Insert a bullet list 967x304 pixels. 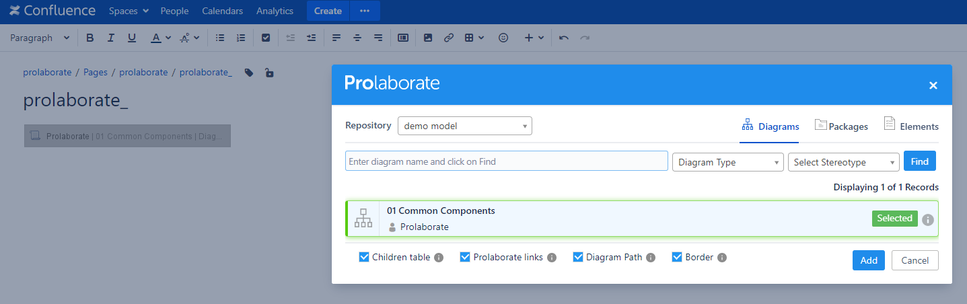219,38
